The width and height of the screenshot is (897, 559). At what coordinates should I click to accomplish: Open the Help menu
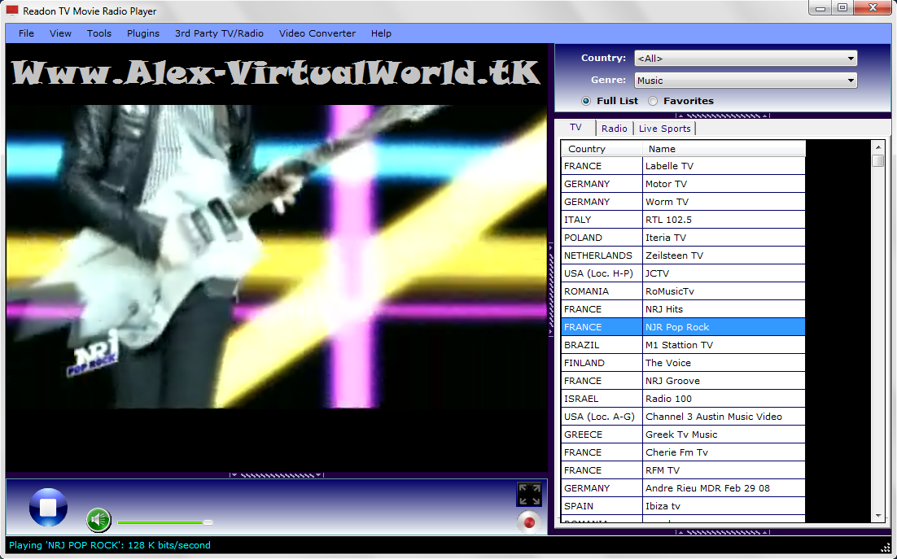coord(381,33)
